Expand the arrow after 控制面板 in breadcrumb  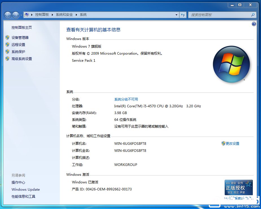(52, 15)
